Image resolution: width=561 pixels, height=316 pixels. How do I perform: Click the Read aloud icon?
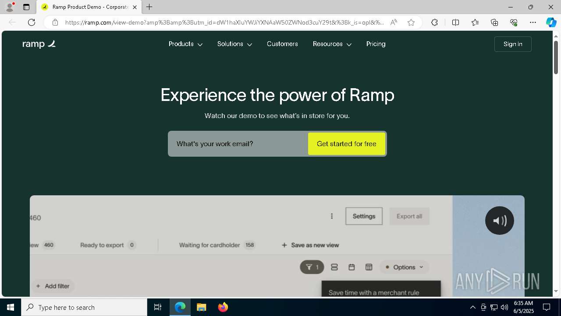pos(394,22)
